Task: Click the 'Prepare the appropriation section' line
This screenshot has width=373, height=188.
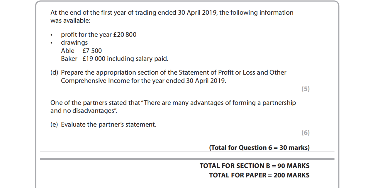Action: point(174,73)
